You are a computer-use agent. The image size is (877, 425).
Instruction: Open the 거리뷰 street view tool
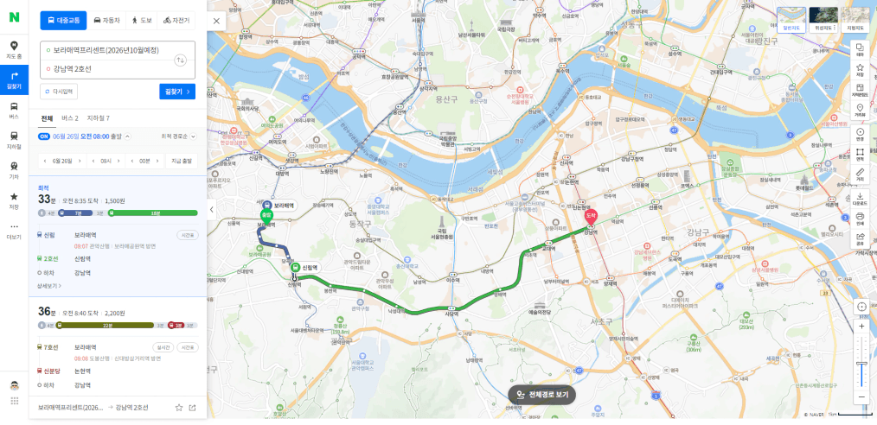[860, 110]
